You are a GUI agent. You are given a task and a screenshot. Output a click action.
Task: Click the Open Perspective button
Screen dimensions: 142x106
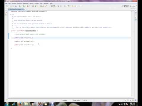point(122,6)
